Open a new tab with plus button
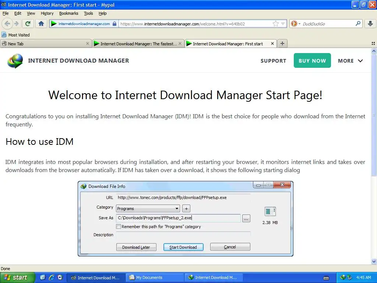Viewport: 377px width, 283px height. pyautogui.click(x=282, y=43)
